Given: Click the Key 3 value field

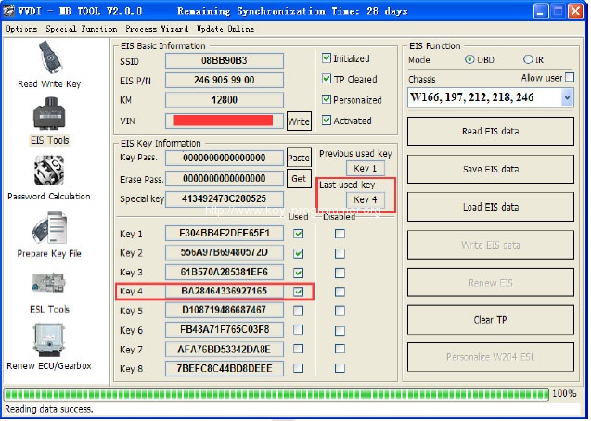Looking at the screenshot, I should [x=225, y=272].
